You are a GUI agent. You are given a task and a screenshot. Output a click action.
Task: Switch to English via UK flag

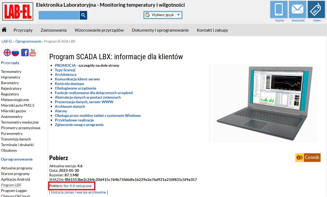[7, 53]
